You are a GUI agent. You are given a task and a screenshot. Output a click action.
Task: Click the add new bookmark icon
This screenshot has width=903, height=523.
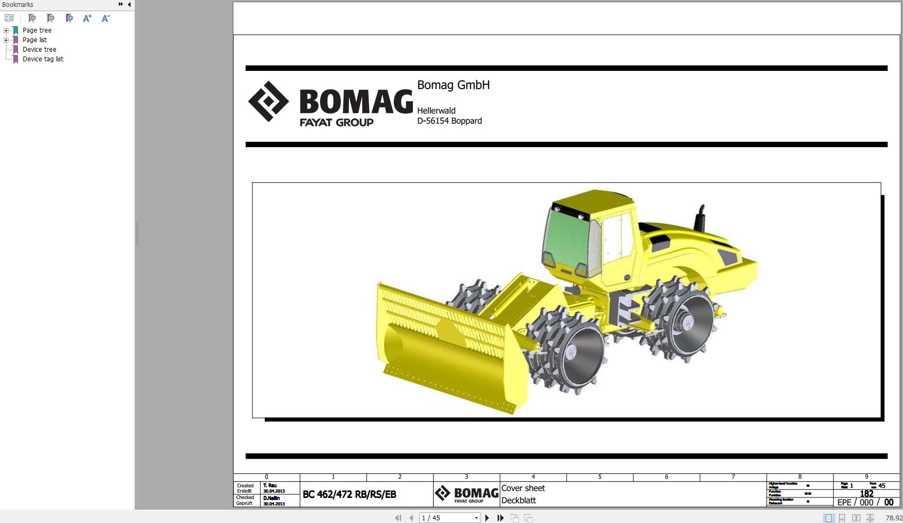tap(51, 18)
